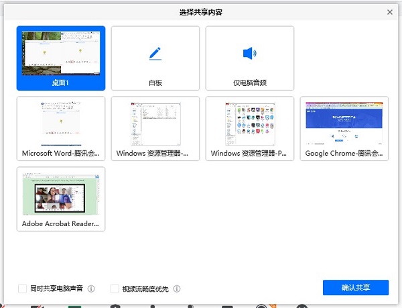Click info icon beside 视频流畅度优先
Viewport: 402px width, 308px height.
[177, 289]
